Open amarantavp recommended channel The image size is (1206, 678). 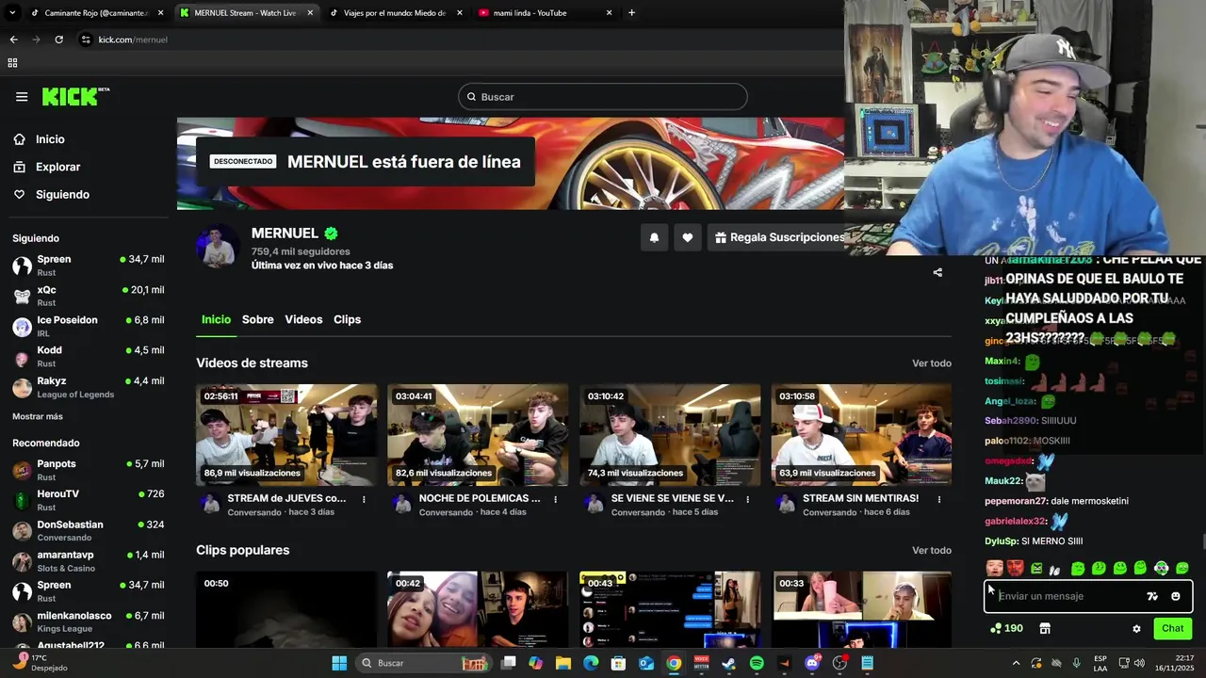point(88,561)
